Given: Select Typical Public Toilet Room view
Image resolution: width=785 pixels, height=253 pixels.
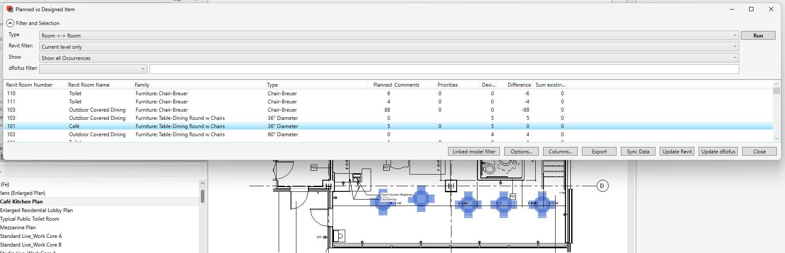Looking at the screenshot, I should (x=30, y=219).
